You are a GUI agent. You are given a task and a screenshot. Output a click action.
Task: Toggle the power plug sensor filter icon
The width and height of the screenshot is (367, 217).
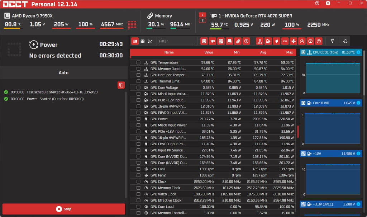click(x=276, y=41)
